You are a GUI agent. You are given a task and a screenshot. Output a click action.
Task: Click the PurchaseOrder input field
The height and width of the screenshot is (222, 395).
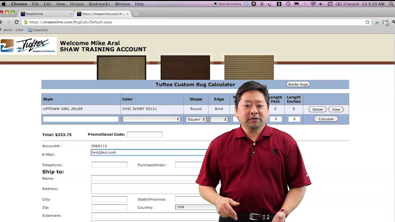pos(189,165)
